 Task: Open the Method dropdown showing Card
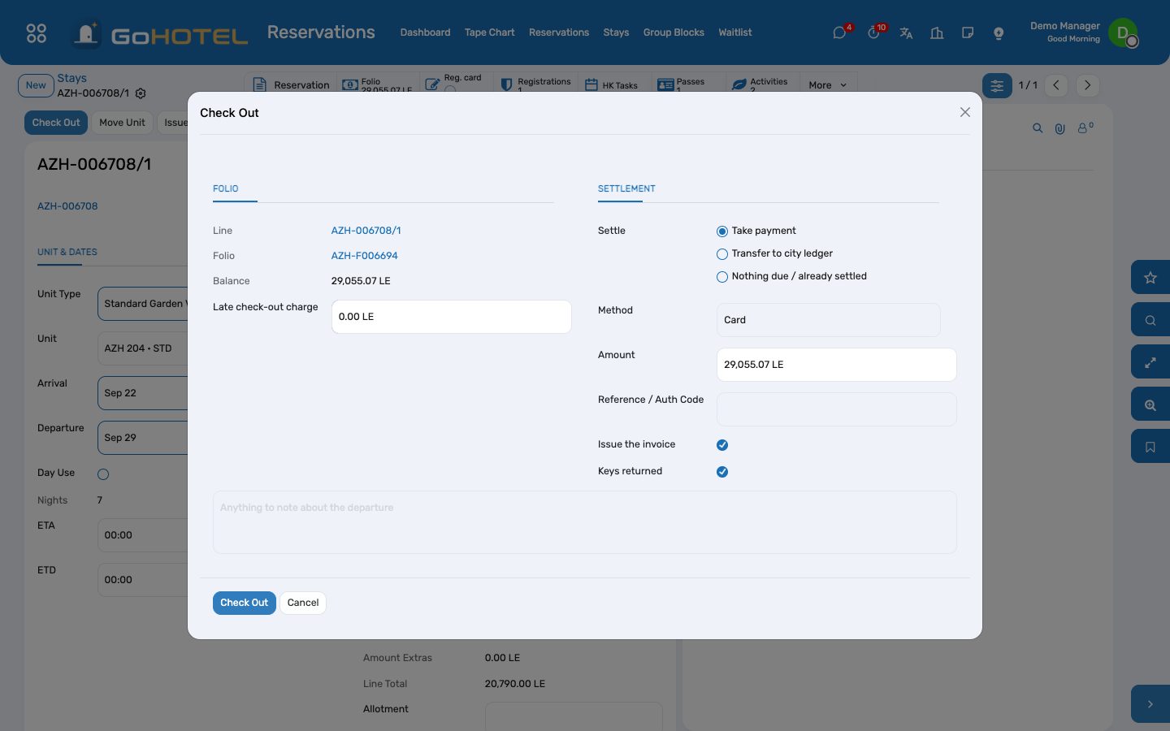pyautogui.click(x=828, y=320)
